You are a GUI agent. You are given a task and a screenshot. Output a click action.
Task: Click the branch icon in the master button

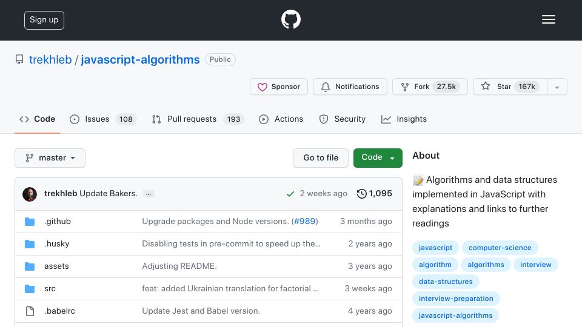point(29,158)
